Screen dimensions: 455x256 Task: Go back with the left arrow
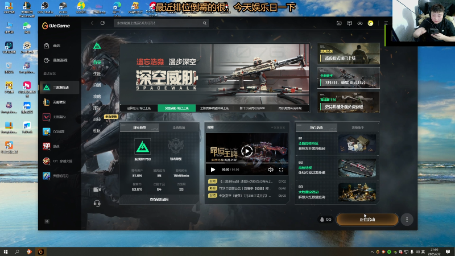click(x=92, y=23)
